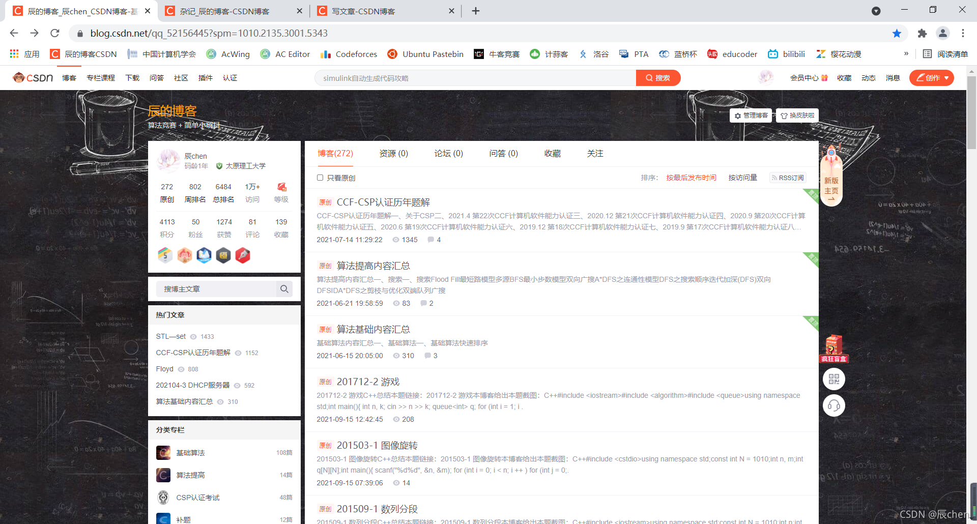Click the red 搜索 button
The width and height of the screenshot is (977, 524).
point(658,78)
